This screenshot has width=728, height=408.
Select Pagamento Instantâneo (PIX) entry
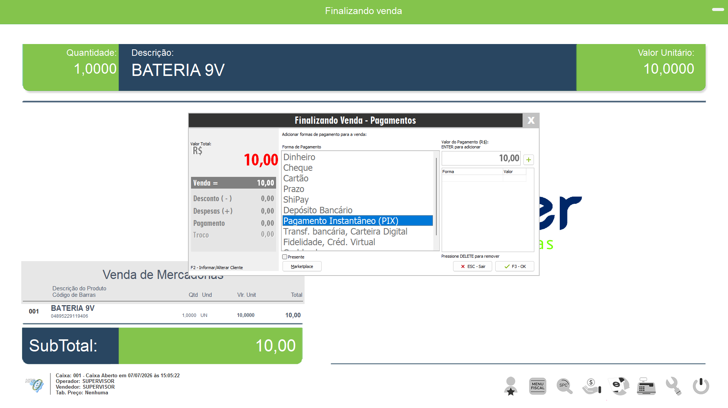coord(357,221)
